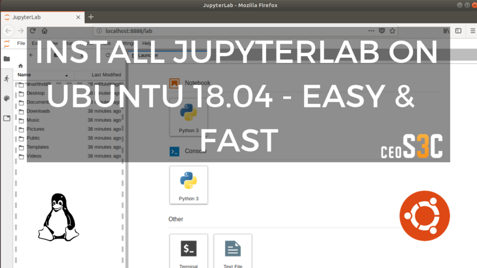The height and width of the screenshot is (268, 477).
Task: Go back using the browser back button
Action: click(9, 31)
